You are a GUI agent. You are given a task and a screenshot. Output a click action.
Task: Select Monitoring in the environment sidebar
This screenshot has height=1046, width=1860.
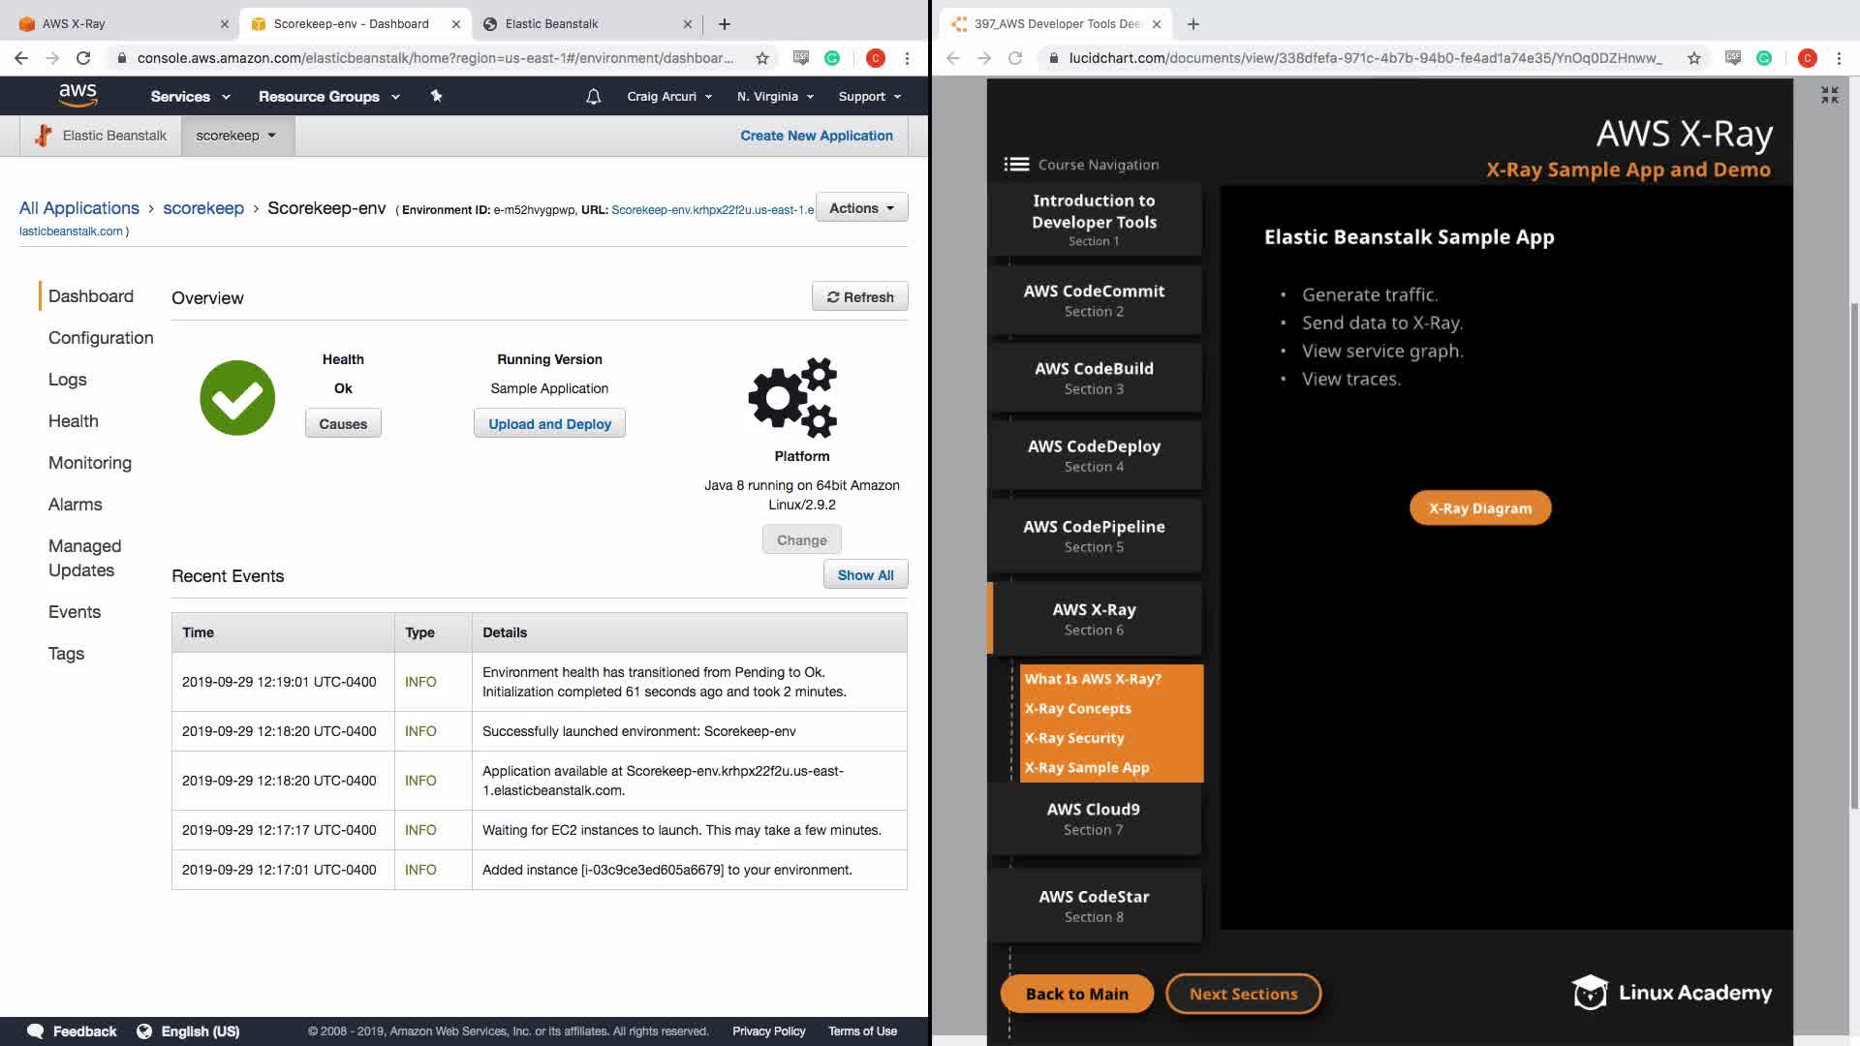pos(90,463)
